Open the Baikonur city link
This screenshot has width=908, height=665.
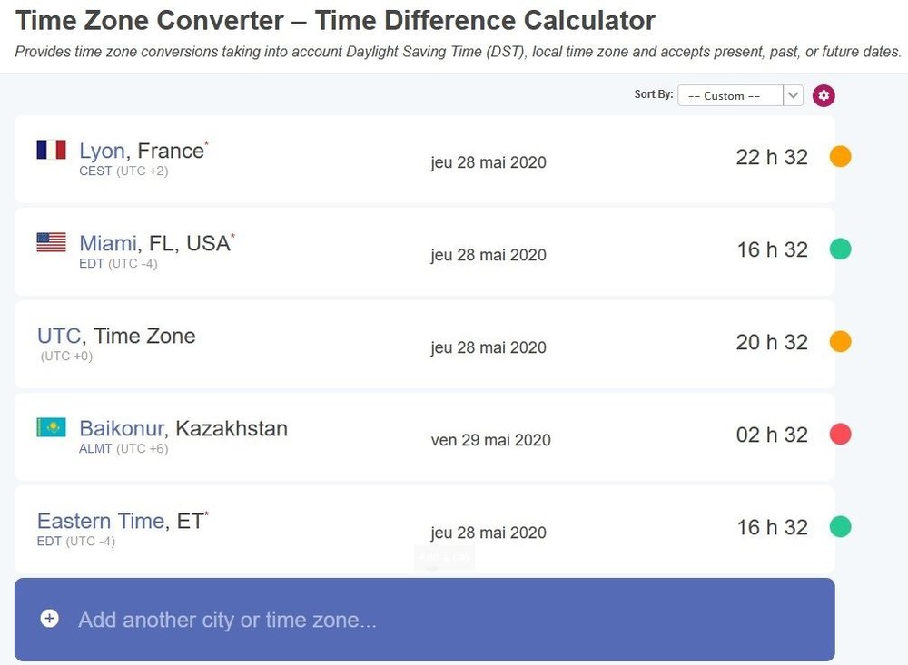point(122,428)
